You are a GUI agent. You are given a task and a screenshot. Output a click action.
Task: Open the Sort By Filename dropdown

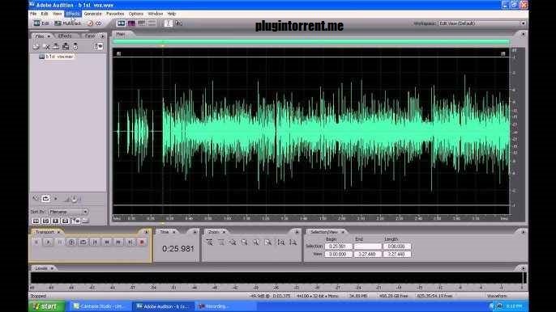click(x=68, y=212)
